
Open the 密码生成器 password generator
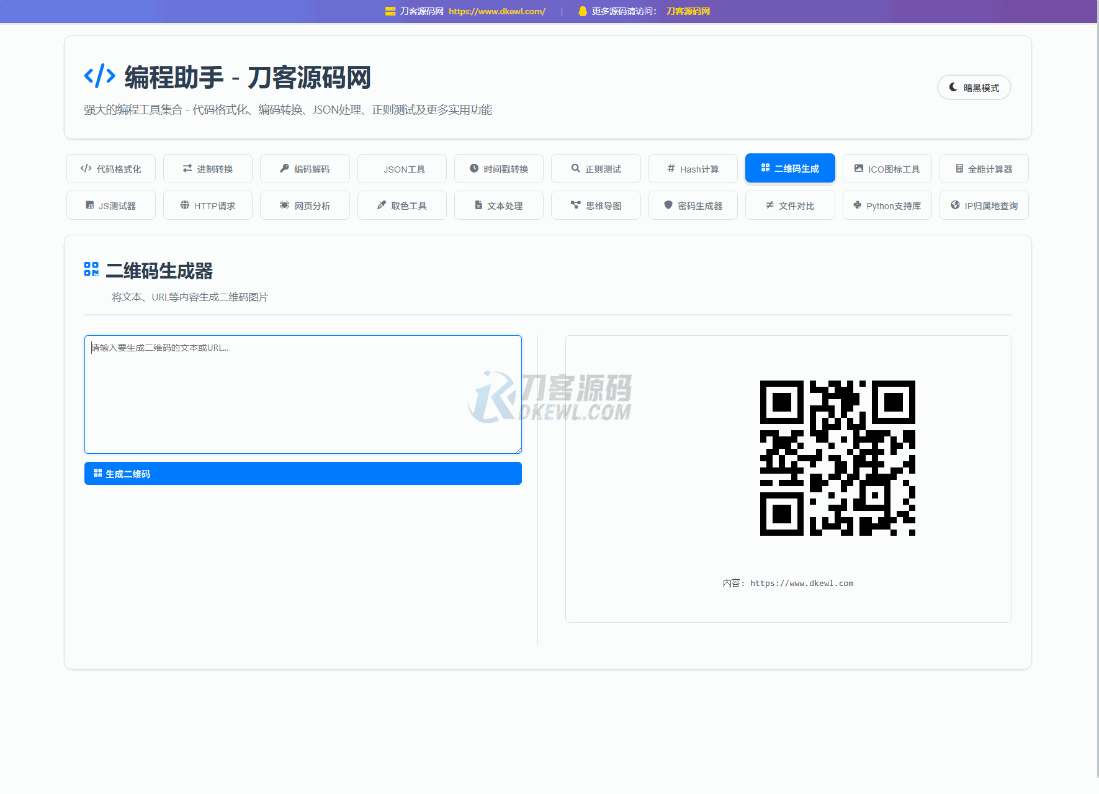coord(693,205)
